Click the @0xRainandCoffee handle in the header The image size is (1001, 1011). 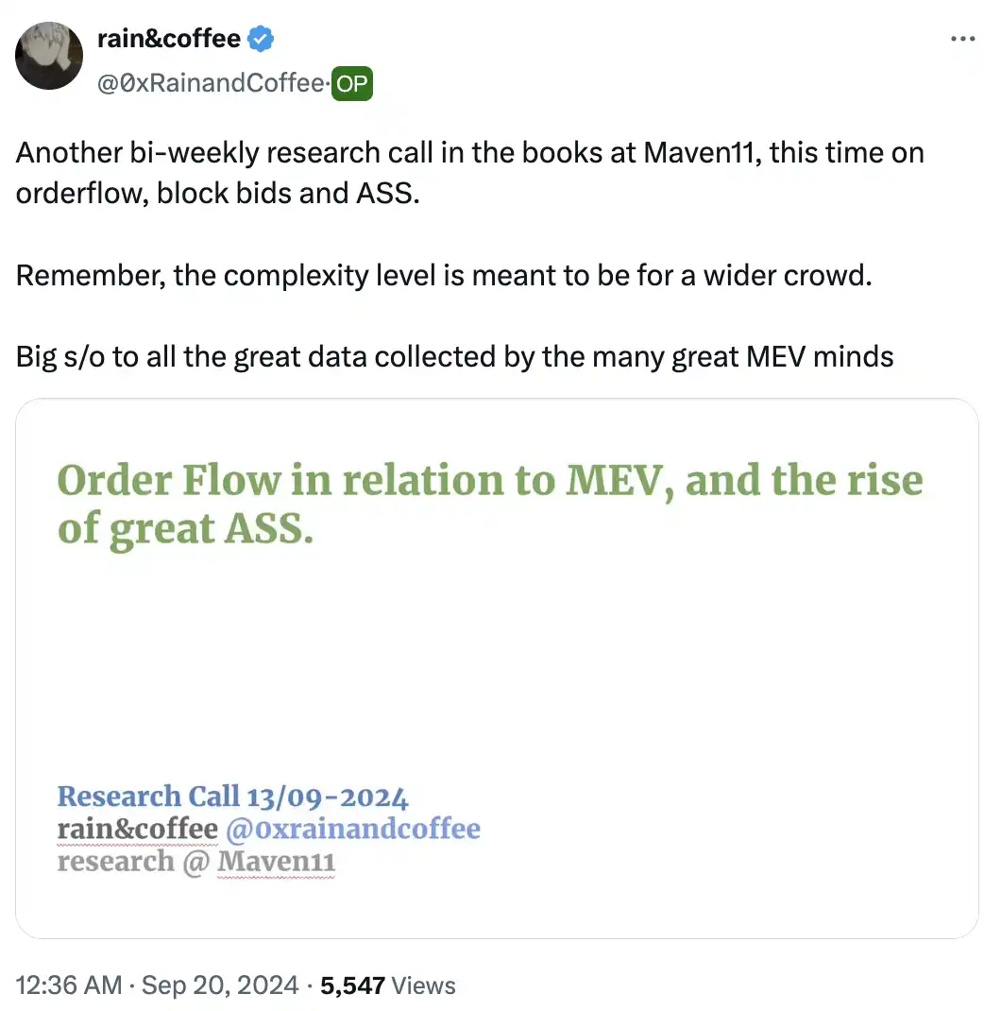tap(210, 84)
